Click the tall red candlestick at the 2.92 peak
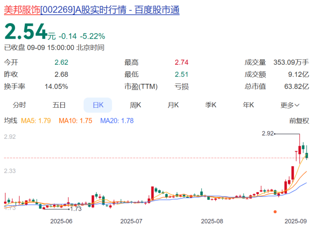Viewport: 318px width, 227px height. click(x=299, y=149)
